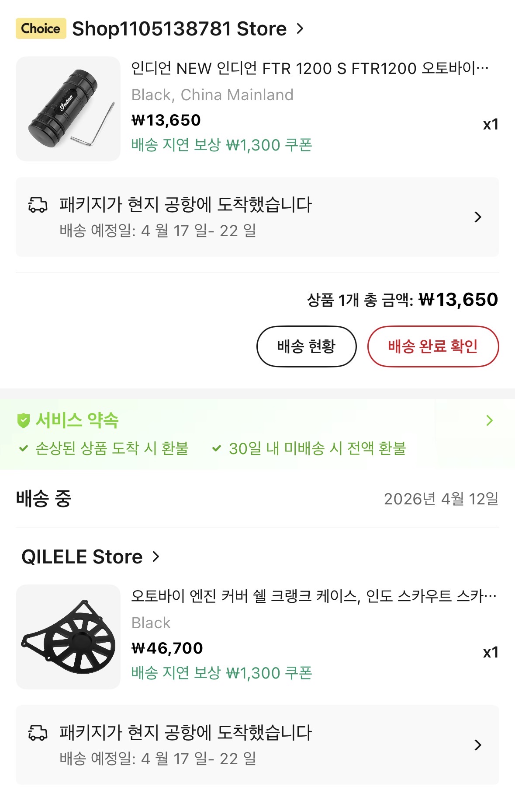515x787 pixels.
Task: Open the 오토바이 엔진 커버 product title
Action: point(314,596)
